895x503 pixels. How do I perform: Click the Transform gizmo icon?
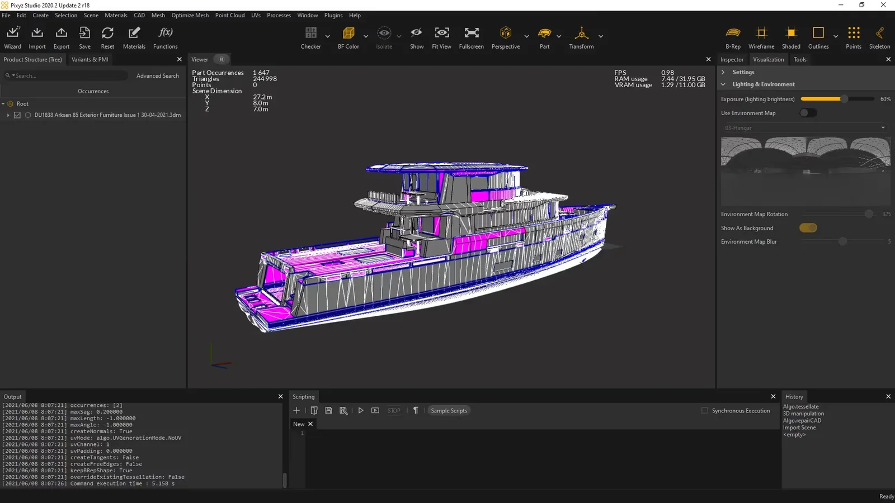tap(582, 33)
